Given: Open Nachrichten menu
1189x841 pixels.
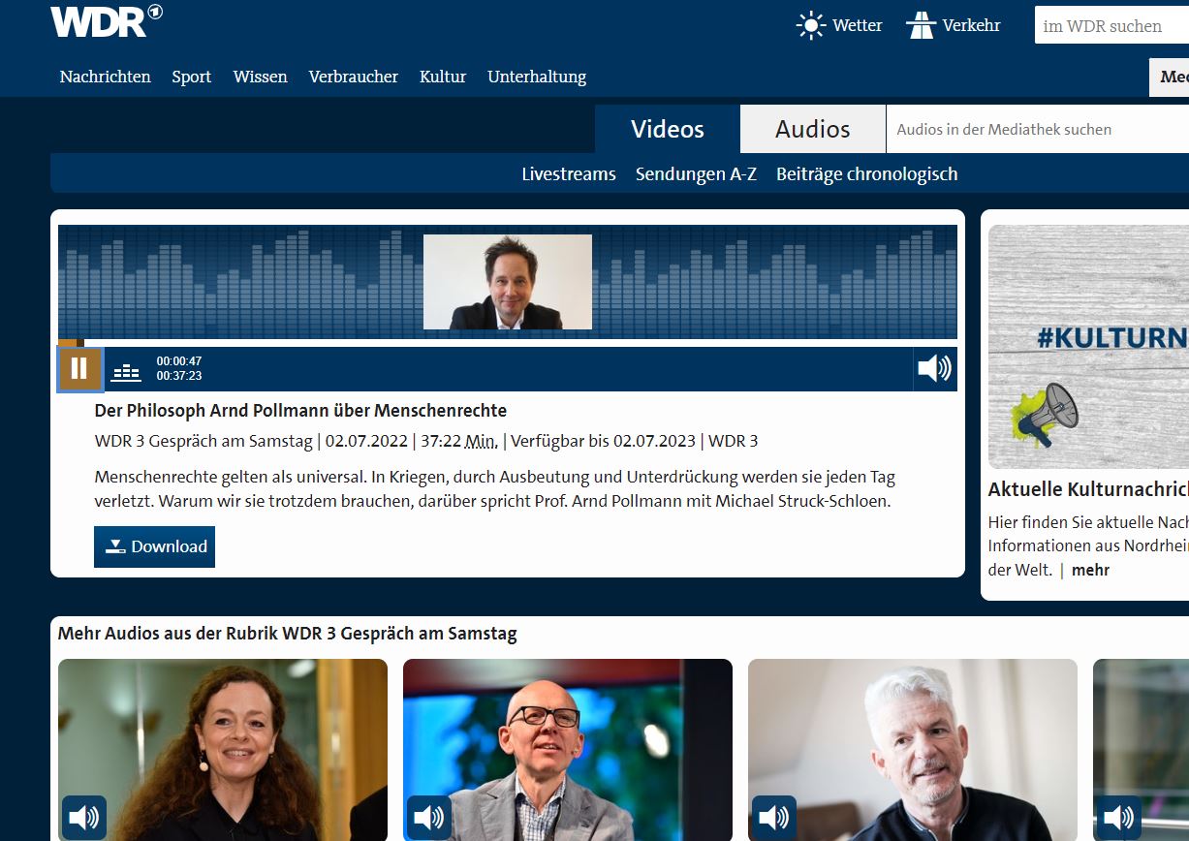Looking at the screenshot, I should 106,77.
